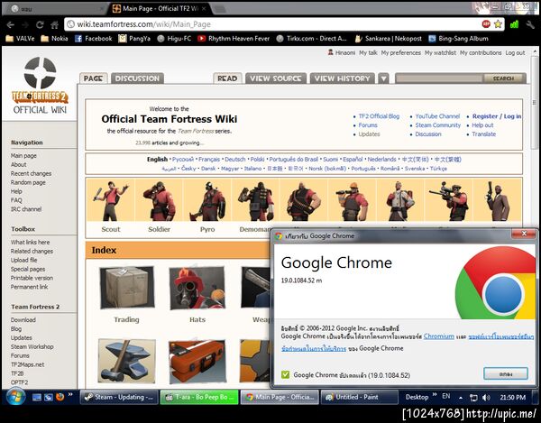Image resolution: width=541 pixels, height=423 pixels.
Task: Close the About Google Chrome dialog
Action: 524,234
